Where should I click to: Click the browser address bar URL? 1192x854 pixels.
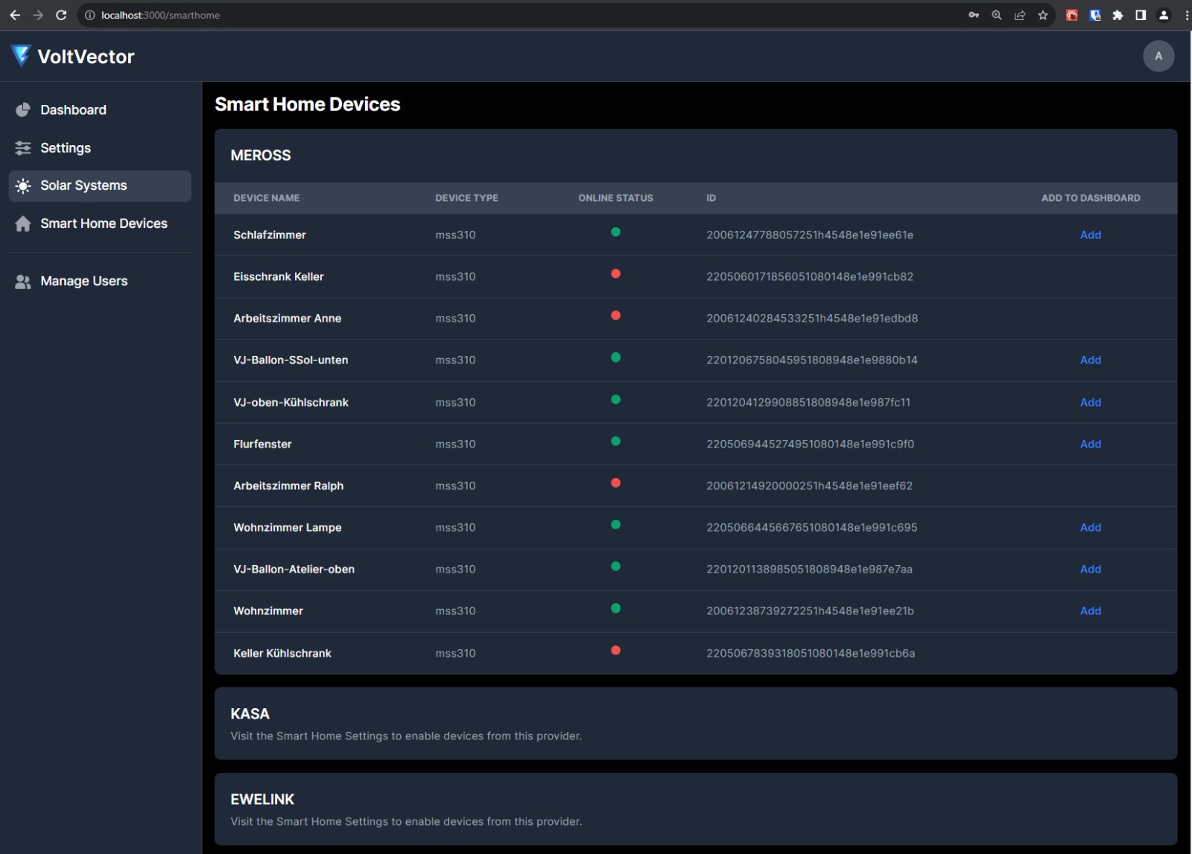159,15
